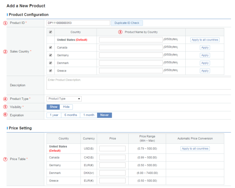Choose 1 year expiration
The width and height of the screenshot is (235, 188).
click(54, 115)
